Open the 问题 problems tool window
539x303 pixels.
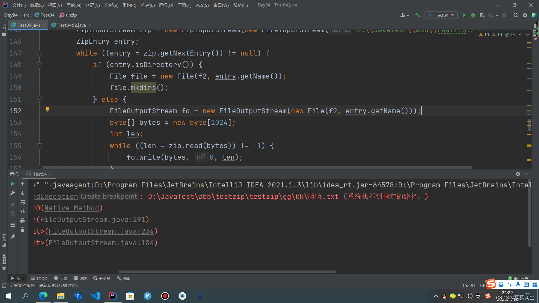[x=61, y=278]
